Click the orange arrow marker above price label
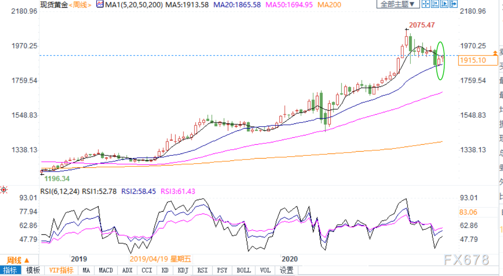The width and height of the screenshot is (503, 276). [x=495, y=53]
